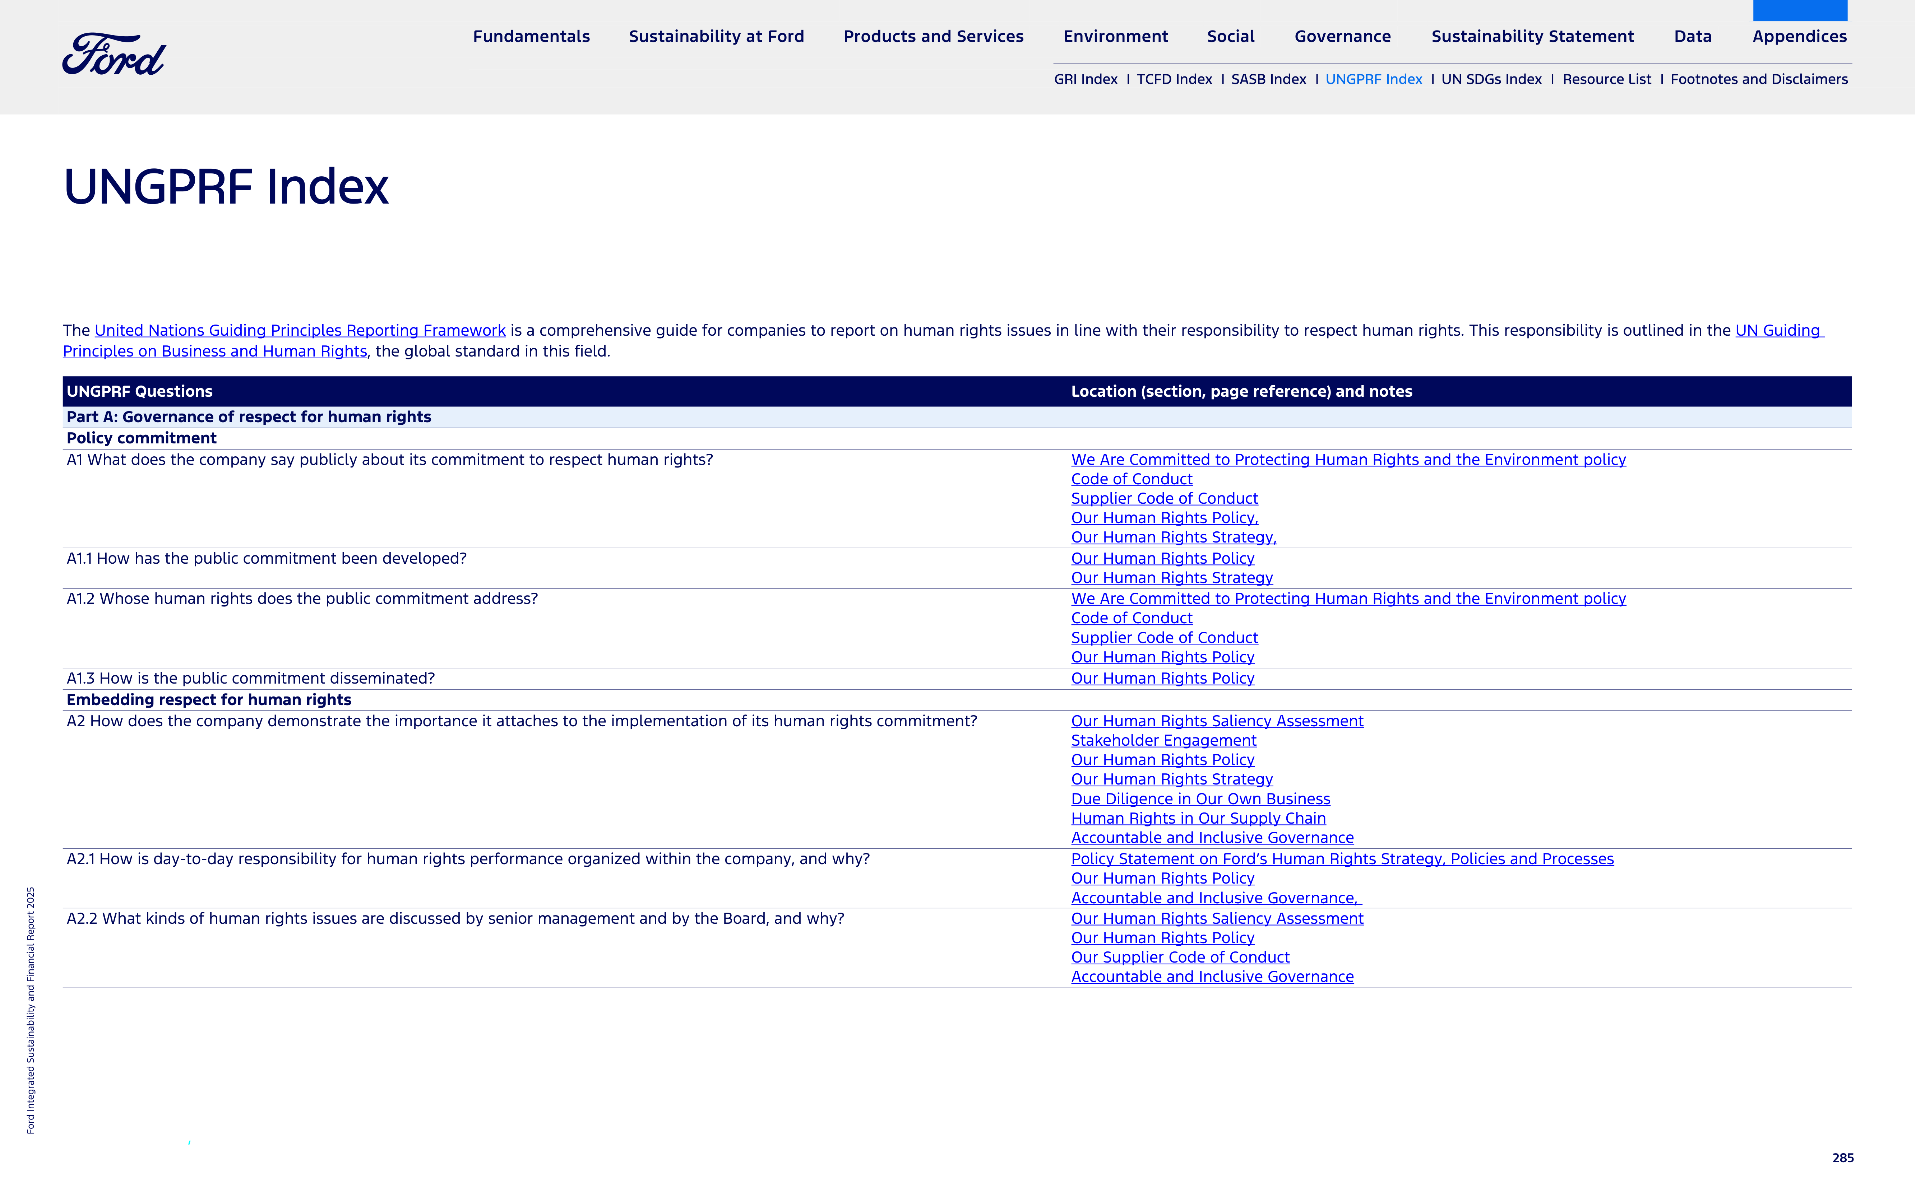Open Human Rights in Our Supply Chain
Image resolution: width=1916 pixels, height=1197 pixels.
click(1198, 819)
